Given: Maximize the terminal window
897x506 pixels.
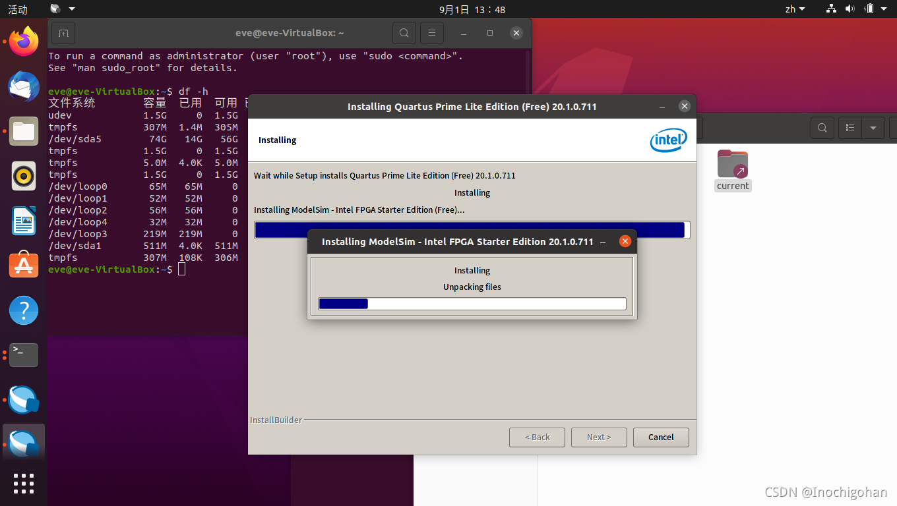Looking at the screenshot, I should [490, 33].
